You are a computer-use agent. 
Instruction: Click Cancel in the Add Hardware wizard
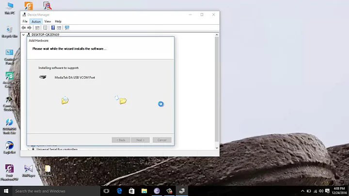[162, 140]
